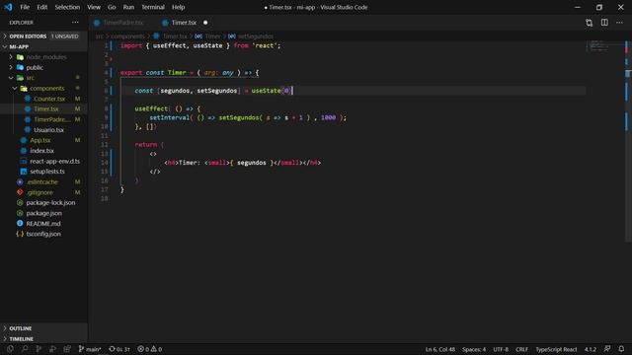The width and height of the screenshot is (632, 355).
Task: Click Open Changes icon in editor toolbar
Action: (589, 23)
